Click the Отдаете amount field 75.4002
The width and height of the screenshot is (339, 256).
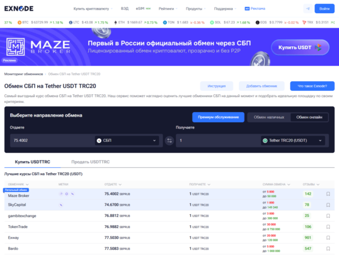52,141
